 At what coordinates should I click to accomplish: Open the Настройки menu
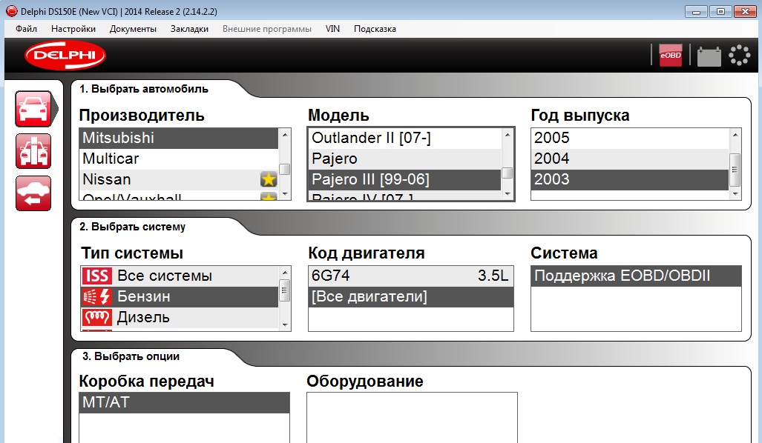click(x=73, y=29)
